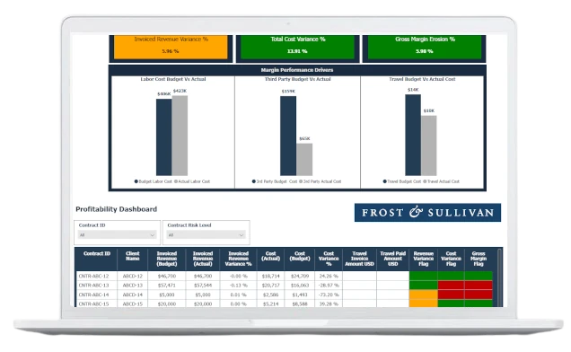The image size is (571, 352).
Task: Click the Third Party Budget Vs Actual title
Action: tap(298, 79)
